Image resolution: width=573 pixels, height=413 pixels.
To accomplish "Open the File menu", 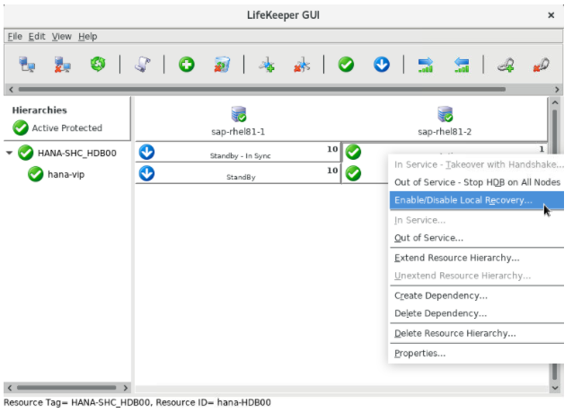I will tap(15, 37).
